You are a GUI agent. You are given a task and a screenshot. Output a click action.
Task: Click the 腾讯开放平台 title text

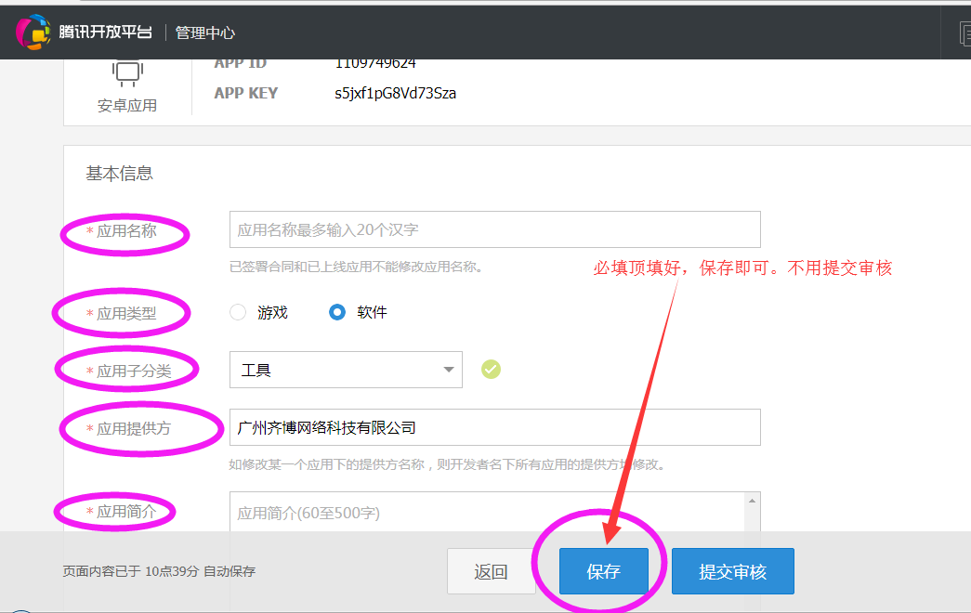pos(105,33)
